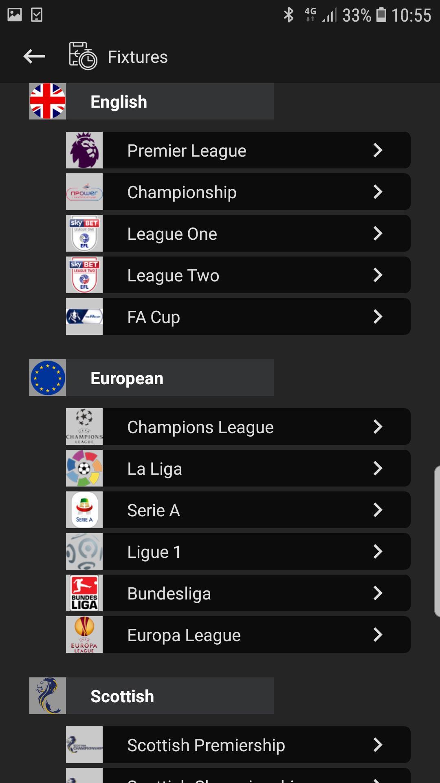
Task: Open the League Two fixtures row
Action: pyautogui.click(x=238, y=275)
